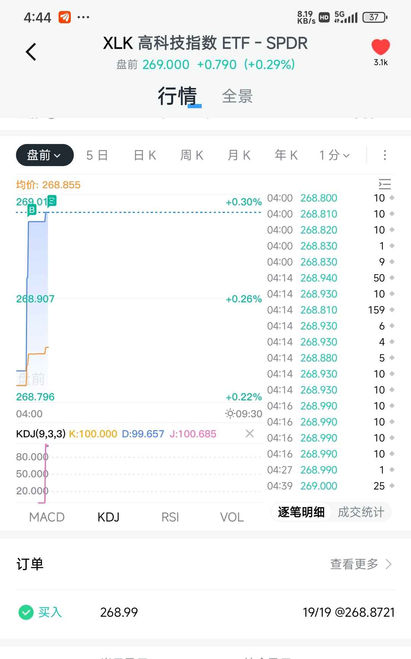Select the 日K chart

point(145,155)
